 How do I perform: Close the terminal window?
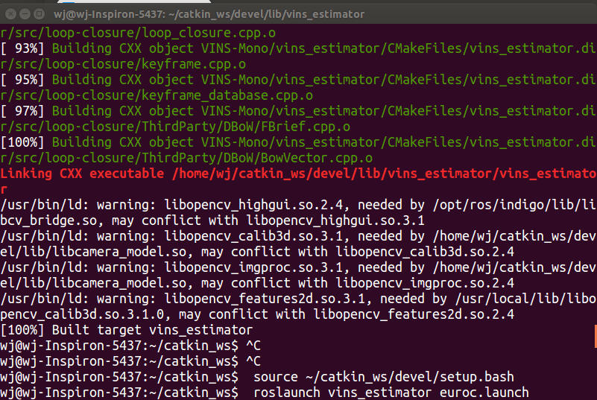pyautogui.click(x=10, y=14)
